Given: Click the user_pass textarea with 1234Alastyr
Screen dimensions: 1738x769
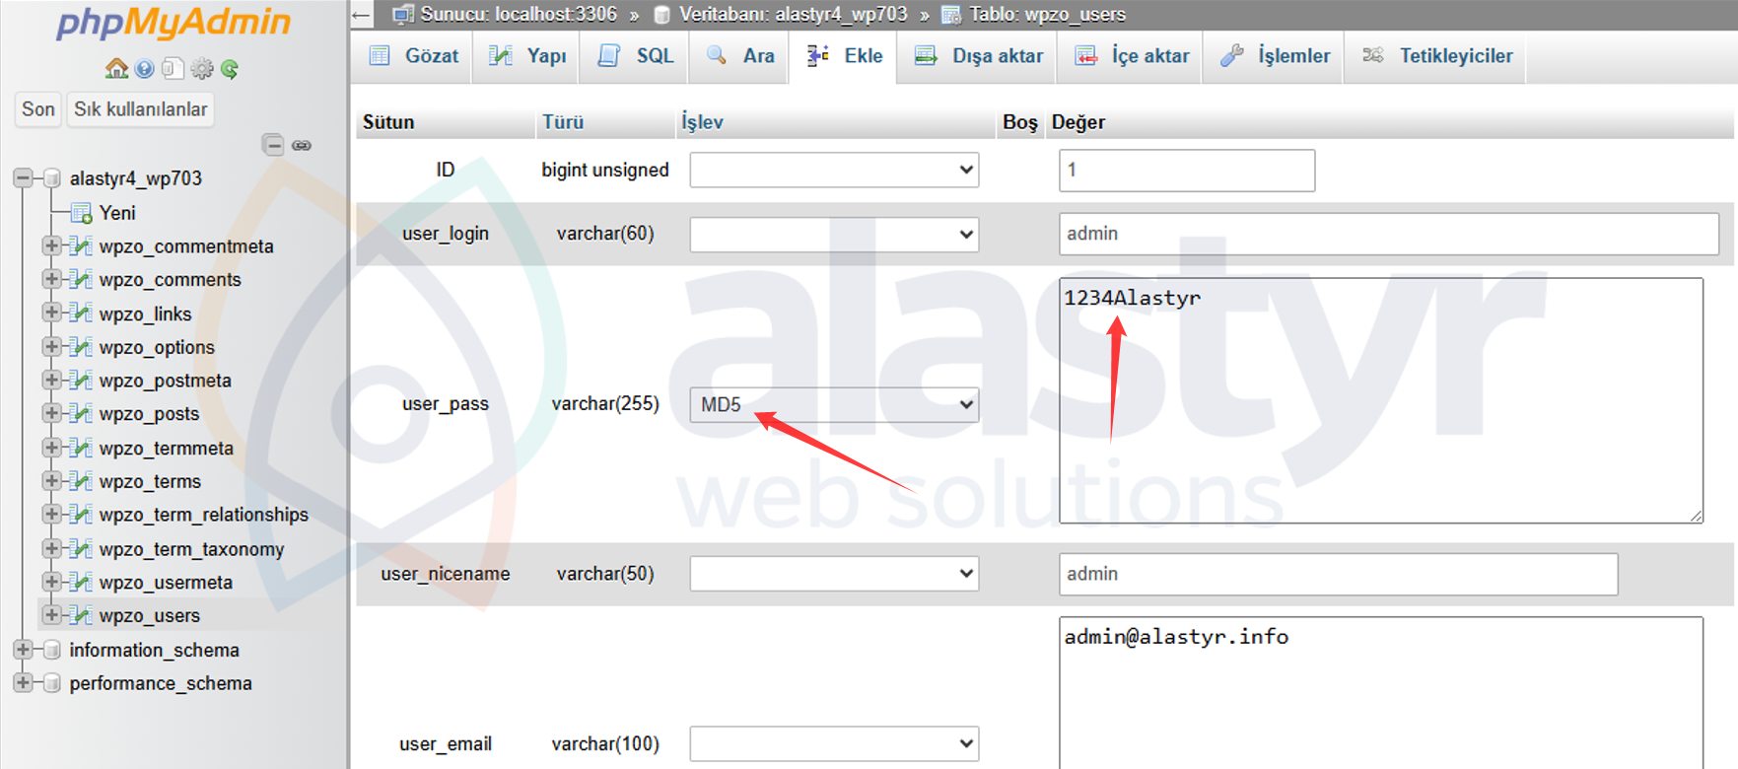Looking at the screenshot, I should click(1381, 400).
